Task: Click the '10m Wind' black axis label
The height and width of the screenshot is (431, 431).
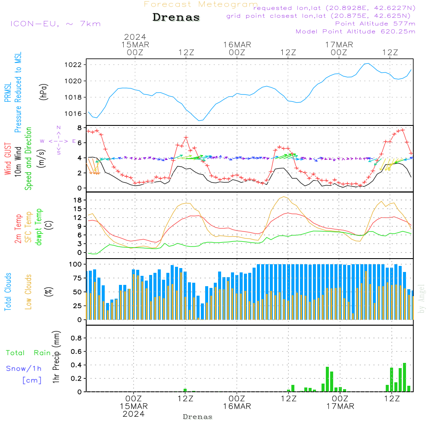Action: tap(18, 161)
